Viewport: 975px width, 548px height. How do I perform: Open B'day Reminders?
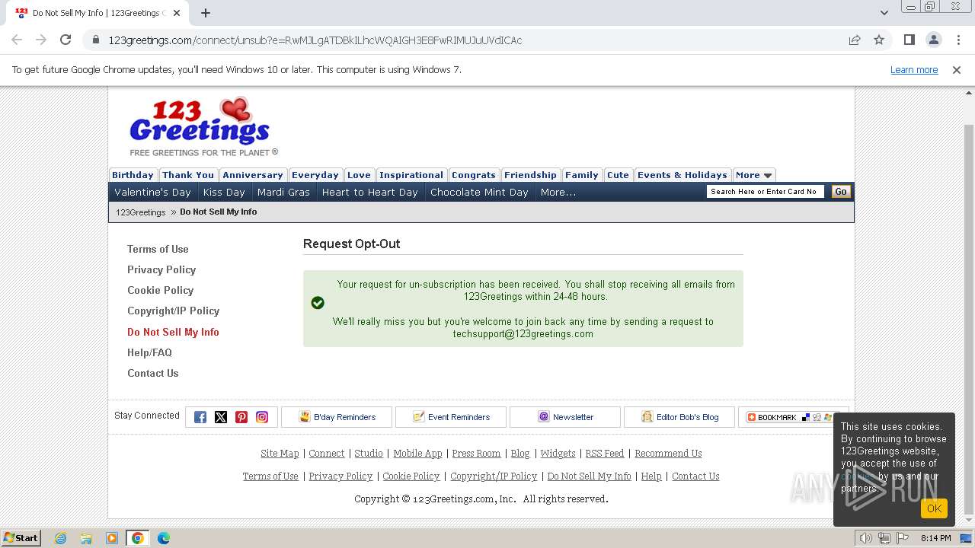click(x=337, y=417)
